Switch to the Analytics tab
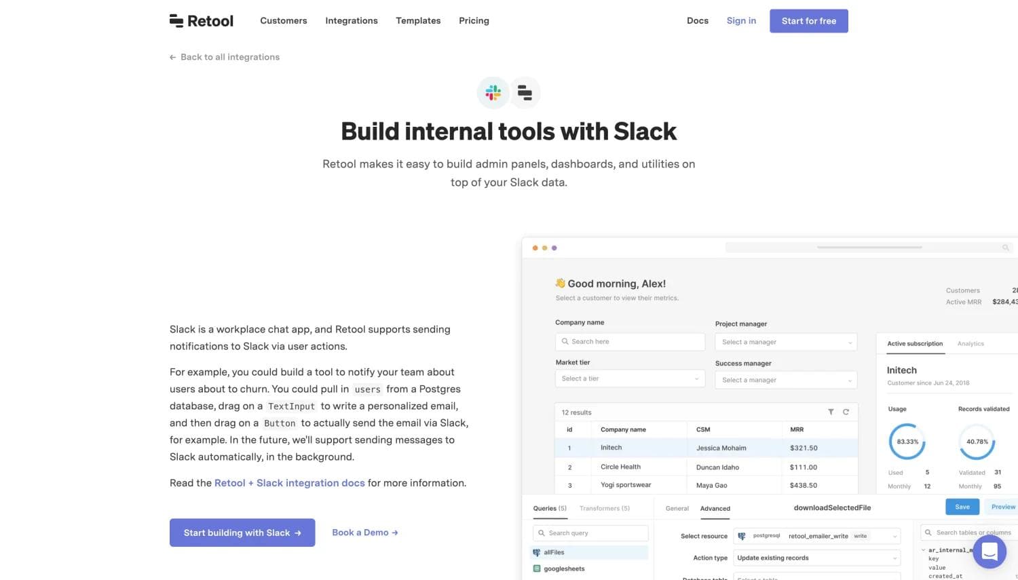Viewport: 1018px width, 580px height. tap(970, 343)
